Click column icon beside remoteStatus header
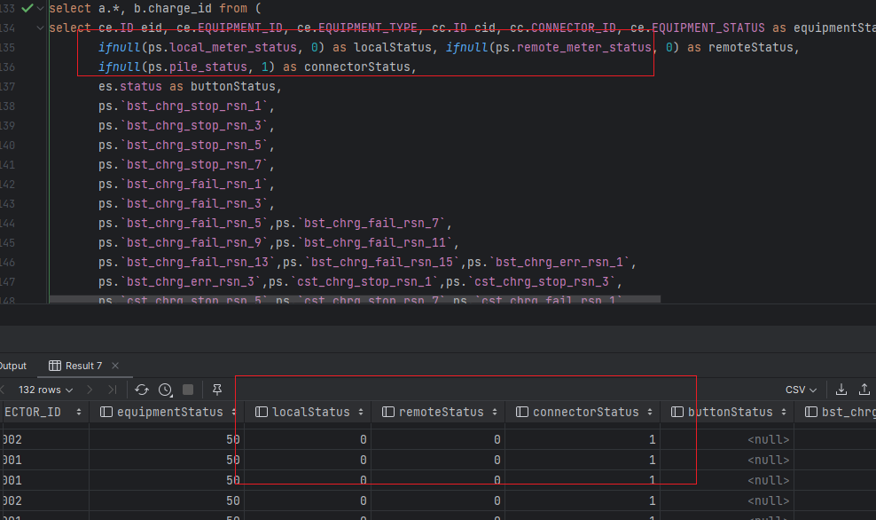The width and height of the screenshot is (876, 520). pos(388,412)
